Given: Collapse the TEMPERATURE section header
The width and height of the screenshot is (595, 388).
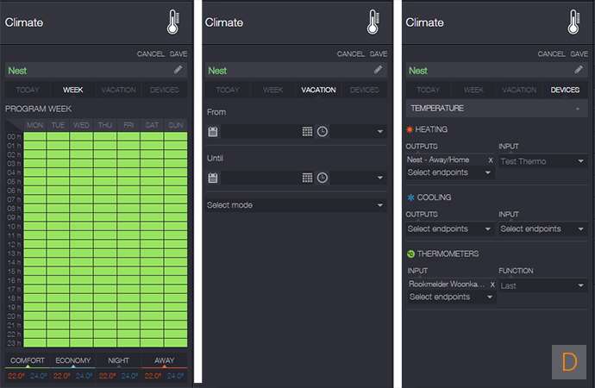Looking at the screenshot, I should click(x=497, y=109).
